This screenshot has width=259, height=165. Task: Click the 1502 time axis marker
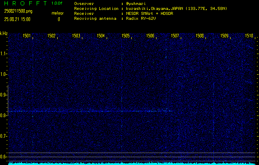tap(51, 36)
